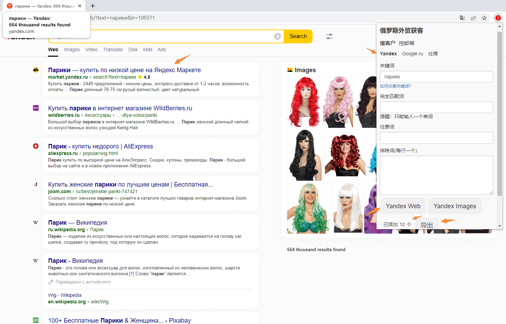The height and width of the screenshot is (324, 506).
Task: Click the Yandex Images button
Action: click(x=454, y=206)
